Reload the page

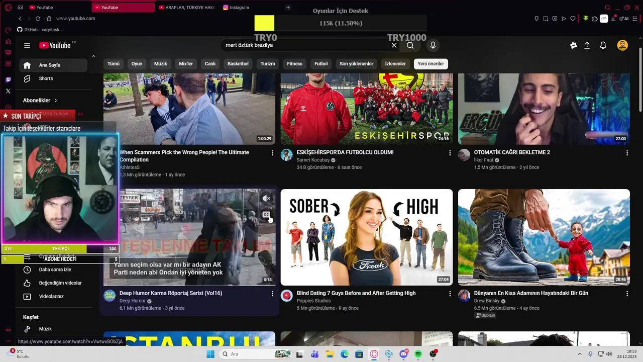tap(38, 19)
